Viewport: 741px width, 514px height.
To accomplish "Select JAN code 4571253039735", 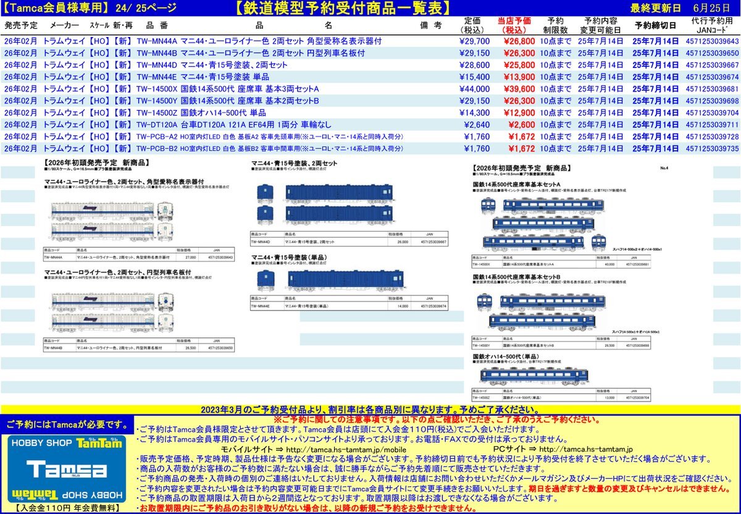I will tap(712, 149).
